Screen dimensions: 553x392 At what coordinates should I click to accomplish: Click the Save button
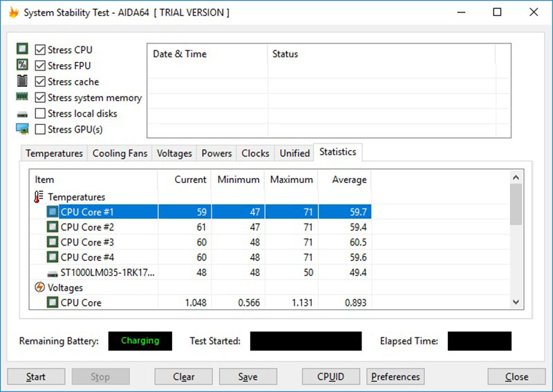click(x=248, y=377)
